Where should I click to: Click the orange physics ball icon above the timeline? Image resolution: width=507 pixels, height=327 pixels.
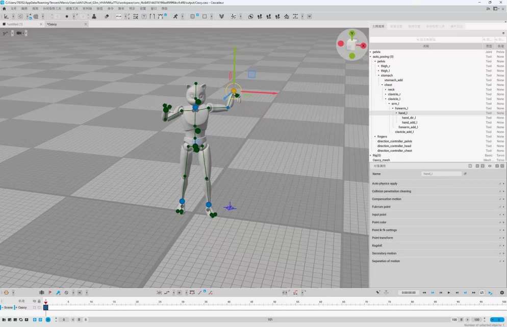coord(6,292)
